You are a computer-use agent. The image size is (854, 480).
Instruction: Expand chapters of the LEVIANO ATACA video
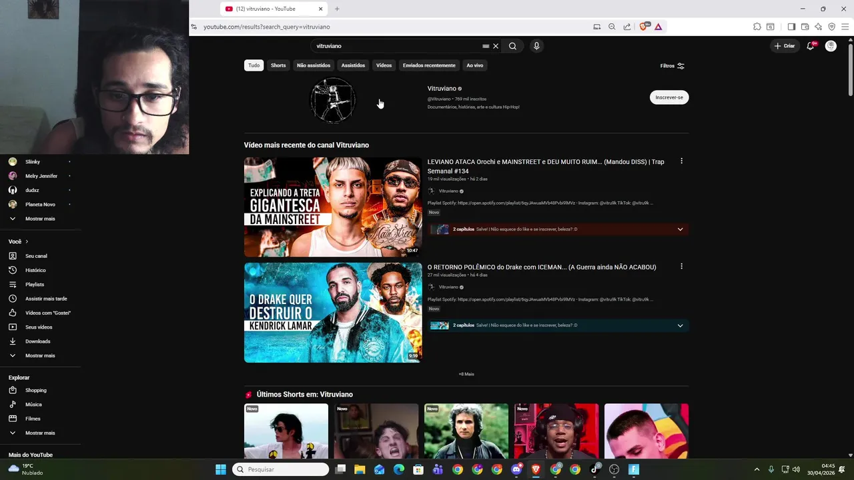pyautogui.click(x=680, y=229)
